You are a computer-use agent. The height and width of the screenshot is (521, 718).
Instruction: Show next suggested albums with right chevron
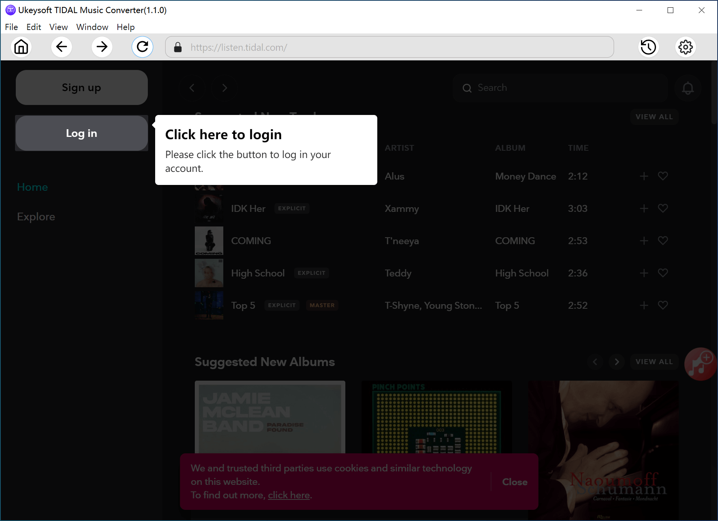tap(617, 362)
